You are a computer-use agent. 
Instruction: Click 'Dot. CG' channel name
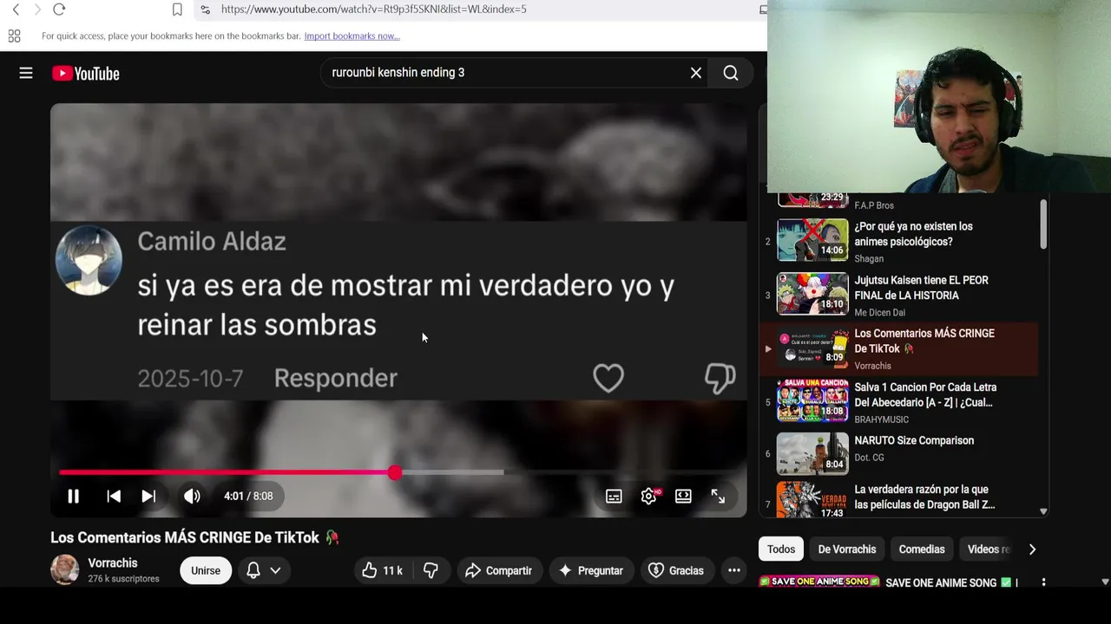[x=869, y=458]
